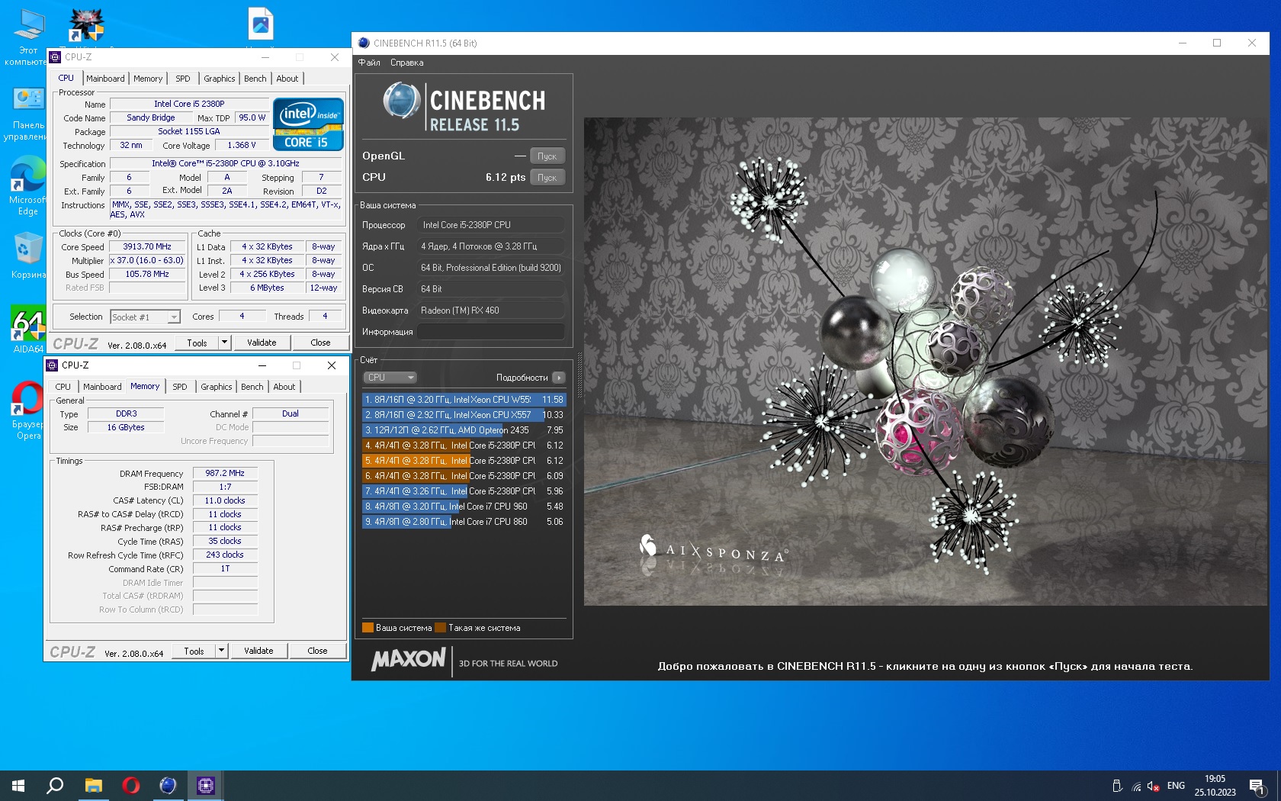Switch to CPU-Z in the taskbar
This screenshot has width=1281, height=801.
coord(205,785)
